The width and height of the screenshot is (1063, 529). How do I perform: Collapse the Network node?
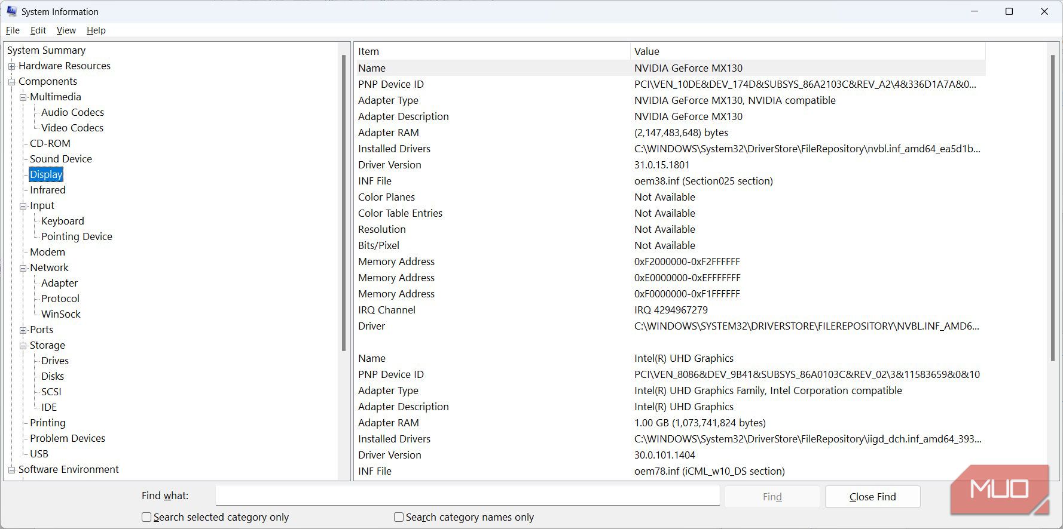coord(23,268)
